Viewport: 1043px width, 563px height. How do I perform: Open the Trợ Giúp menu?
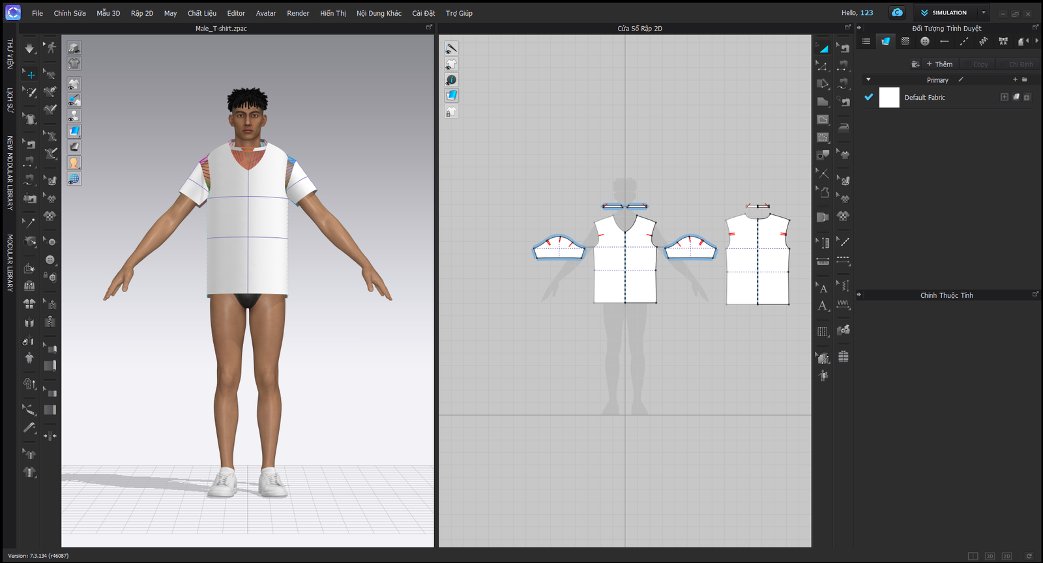coord(459,13)
